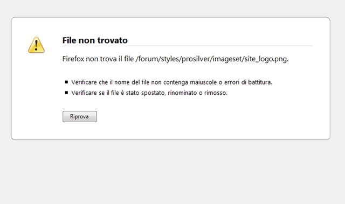Click the Riprova retry button
The height and width of the screenshot is (204, 345).
pos(80,116)
